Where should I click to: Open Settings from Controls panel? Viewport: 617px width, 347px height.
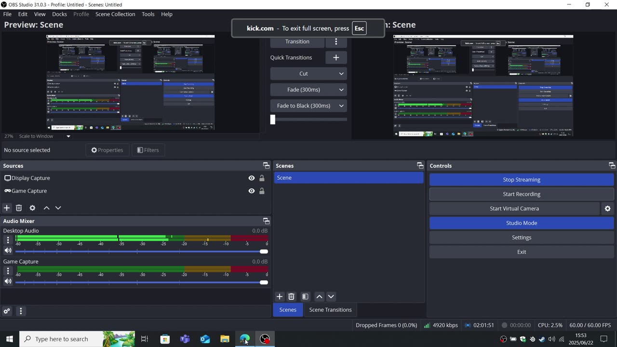(522, 238)
